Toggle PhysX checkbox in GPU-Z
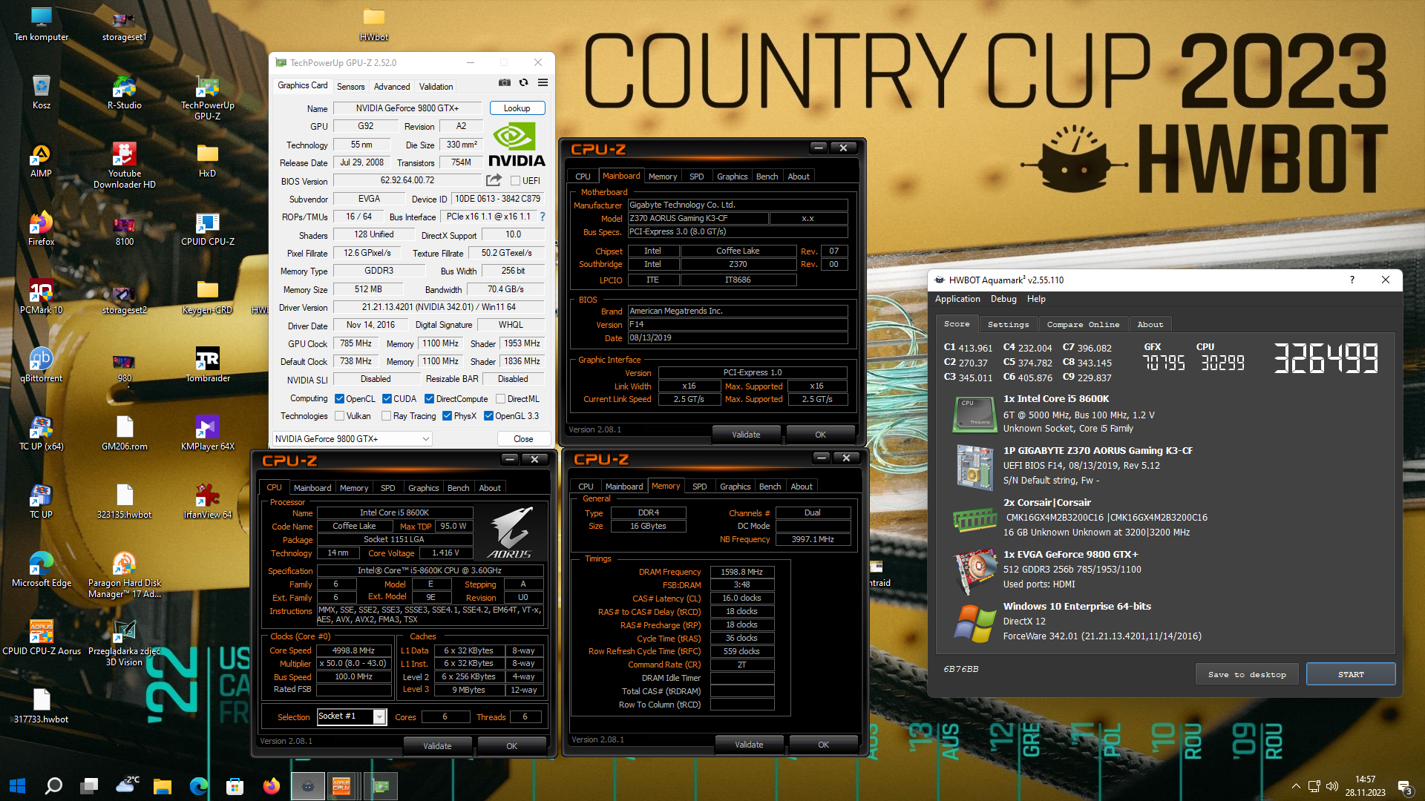Screen dimensions: 1425x801 tap(447, 416)
